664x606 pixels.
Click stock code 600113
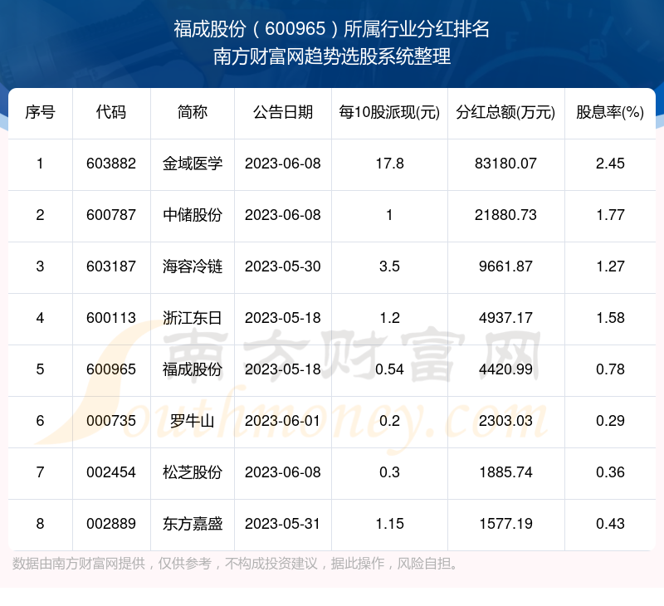(x=110, y=318)
